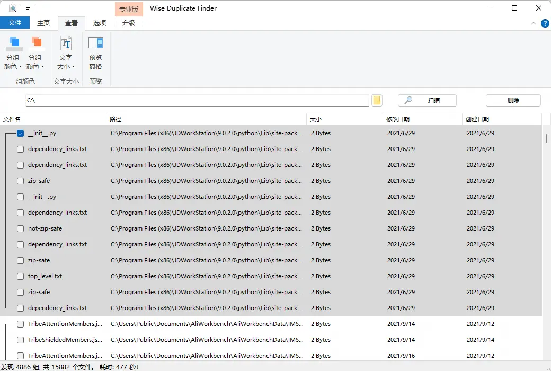Open the quick access toolbar customize arrow

28,8
